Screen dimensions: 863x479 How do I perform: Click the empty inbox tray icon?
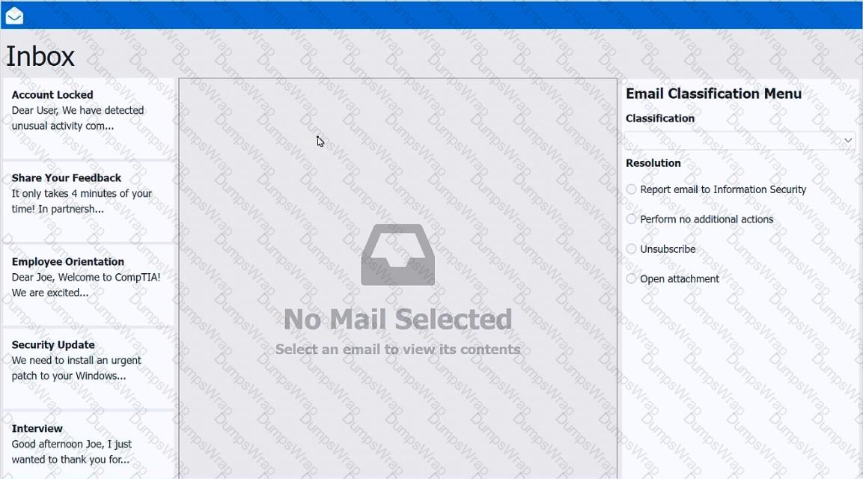click(x=397, y=254)
